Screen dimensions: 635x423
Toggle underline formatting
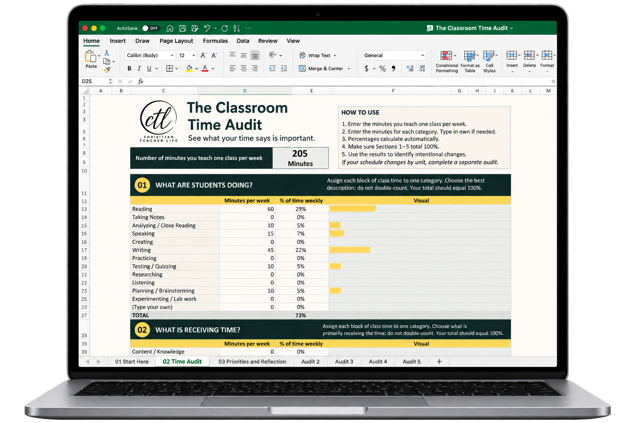coord(149,69)
